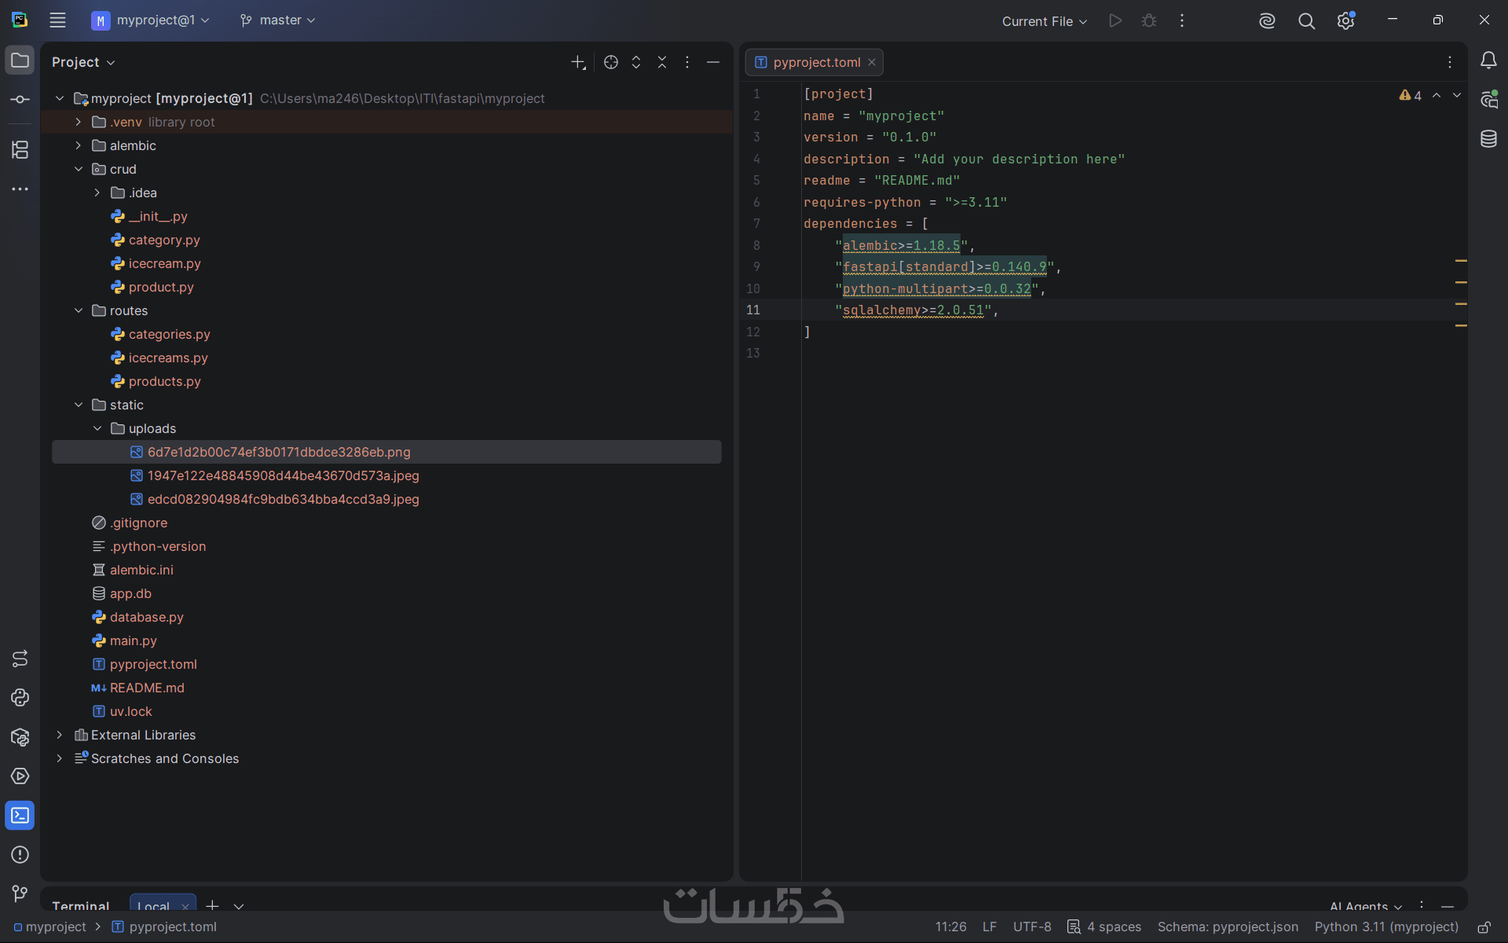This screenshot has height=943, width=1508.
Task: Select edcd082904984fc9bdb634bba4ccd3a9.jpeg image file
Action: [283, 499]
